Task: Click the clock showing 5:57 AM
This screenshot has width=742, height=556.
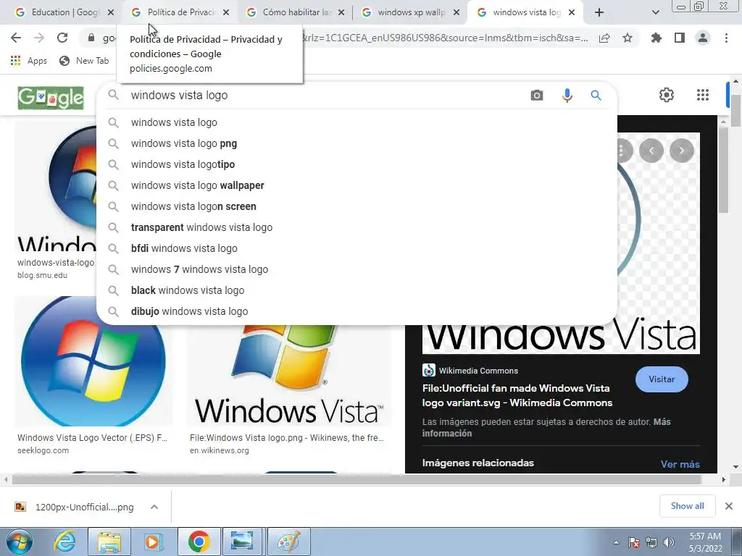Action: coord(705,542)
